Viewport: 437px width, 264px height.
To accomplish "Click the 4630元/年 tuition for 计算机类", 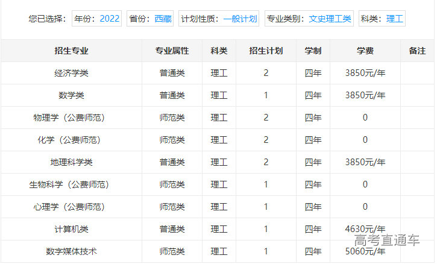I will [x=365, y=229].
